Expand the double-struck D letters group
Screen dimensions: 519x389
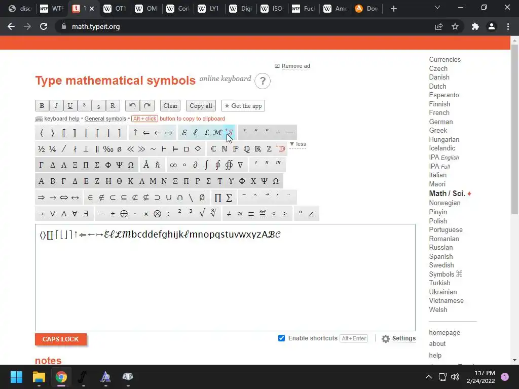[281, 149]
